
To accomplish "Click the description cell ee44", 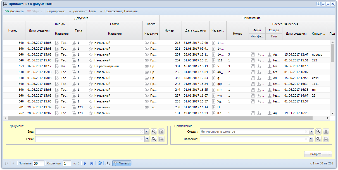I will [x=319, y=78].
